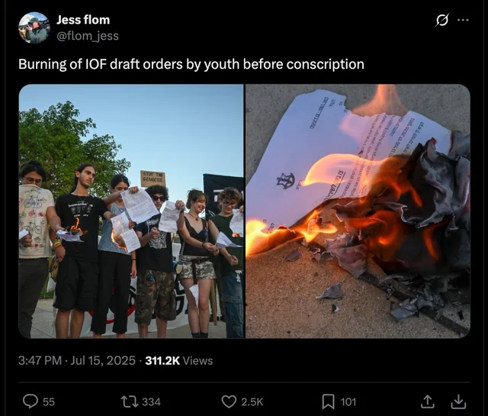Viewport: 488px width, 416px height.
Task: Like the post with the heart icon
Action: click(x=229, y=401)
